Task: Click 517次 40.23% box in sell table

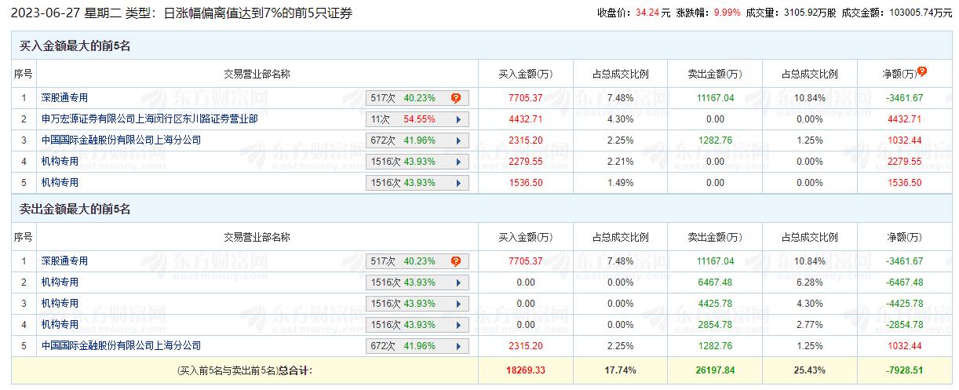Action: point(418,261)
